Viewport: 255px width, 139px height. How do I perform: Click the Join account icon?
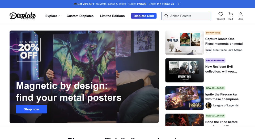click(x=241, y=14)
